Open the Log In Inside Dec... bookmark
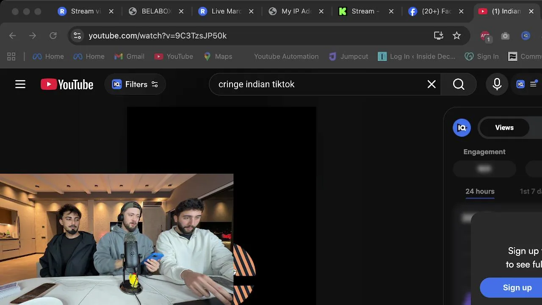 click(417, 56)
